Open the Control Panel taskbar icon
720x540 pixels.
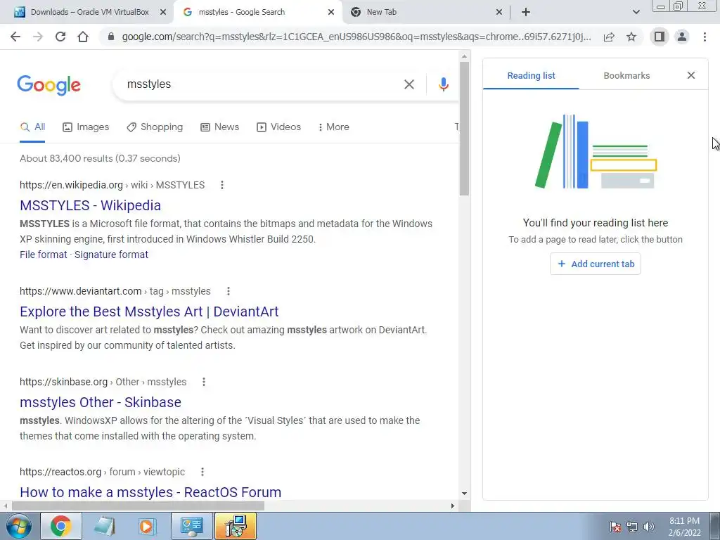(191, 526)
